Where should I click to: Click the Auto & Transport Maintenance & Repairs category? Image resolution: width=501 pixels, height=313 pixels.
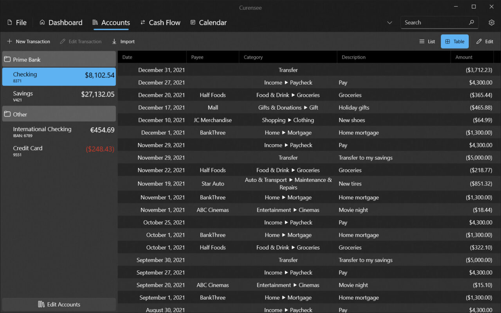(x=288, y=183)
